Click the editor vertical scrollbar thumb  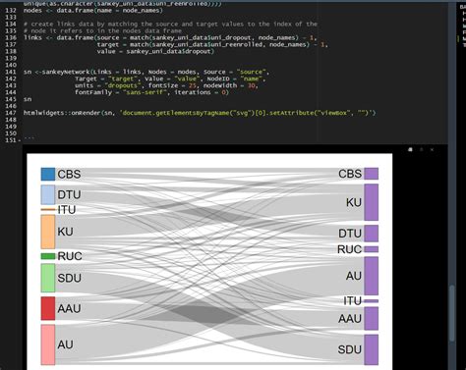(x=452, y=313)
